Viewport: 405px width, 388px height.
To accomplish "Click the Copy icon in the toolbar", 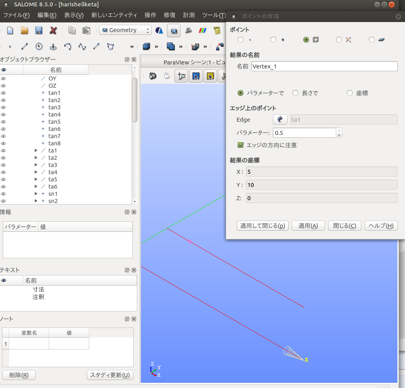I will tap(72, 30).
